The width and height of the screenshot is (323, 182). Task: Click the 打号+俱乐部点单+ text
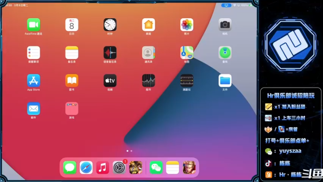coord(287,141)
